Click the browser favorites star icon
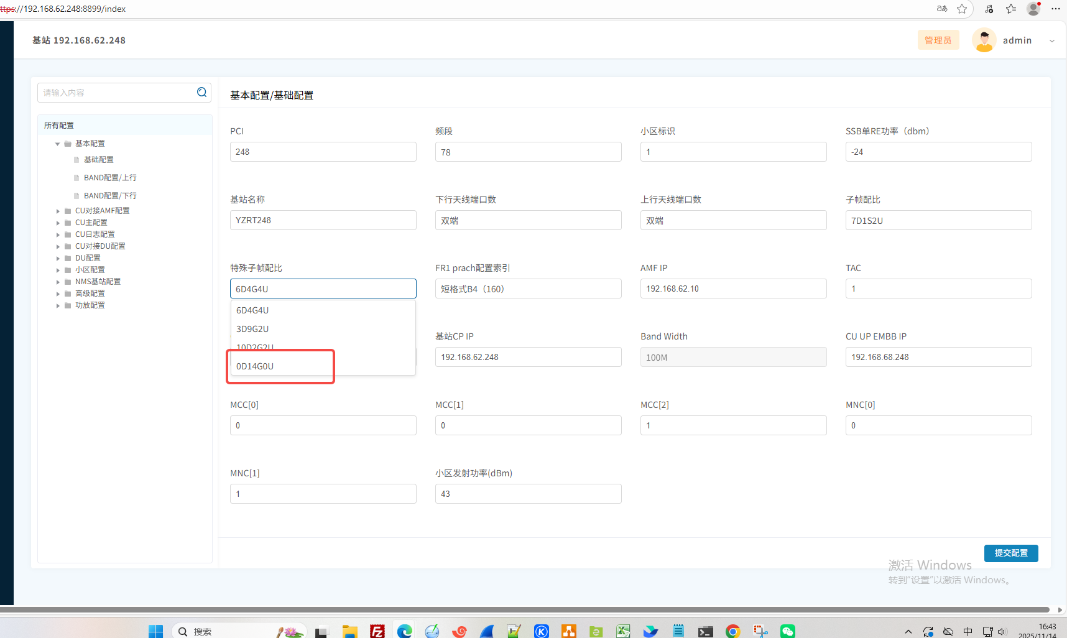 [x=962, y=9]
